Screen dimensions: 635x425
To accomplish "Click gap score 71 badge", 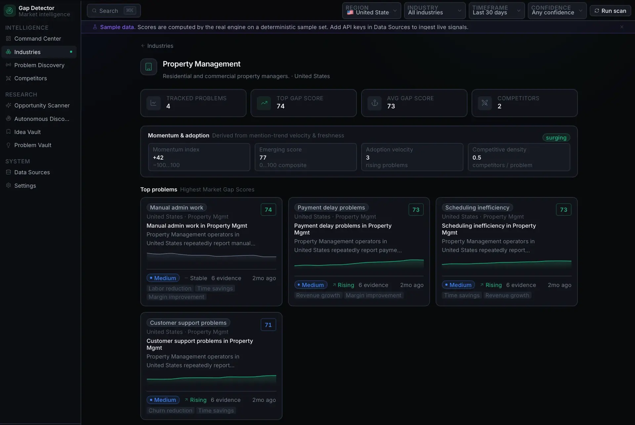I will coord(268,325).
